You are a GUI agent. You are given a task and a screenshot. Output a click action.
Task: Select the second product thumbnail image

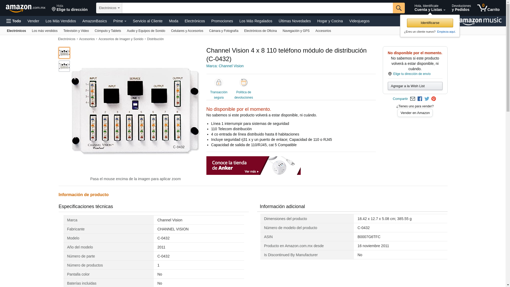64,66
